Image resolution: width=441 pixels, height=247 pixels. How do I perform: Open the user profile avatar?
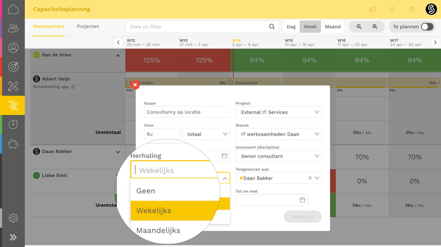(431, 9)
